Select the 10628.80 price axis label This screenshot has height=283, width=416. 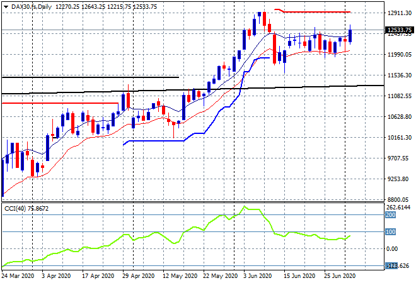pos(400,117)
